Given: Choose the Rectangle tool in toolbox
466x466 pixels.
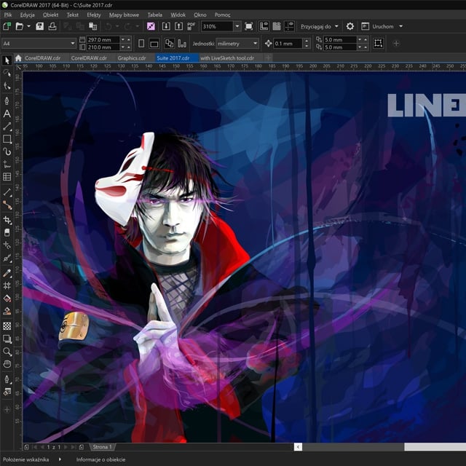Looking at the screenshot, I should tap(7, 138).
